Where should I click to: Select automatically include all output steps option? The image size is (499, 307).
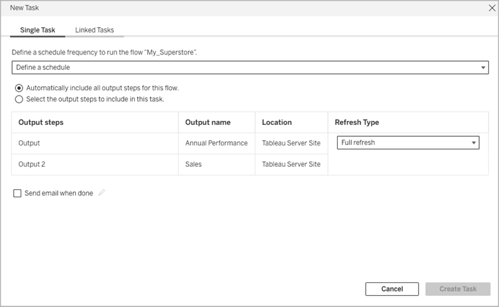[19, 88]
